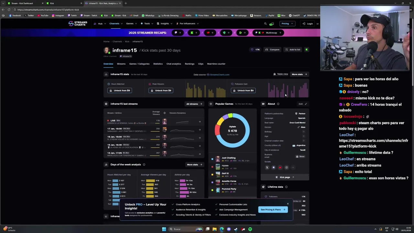414x233 pixels.
Task: Click the Windows Start button
Action: pyautogui.click(x=164, y=229)
